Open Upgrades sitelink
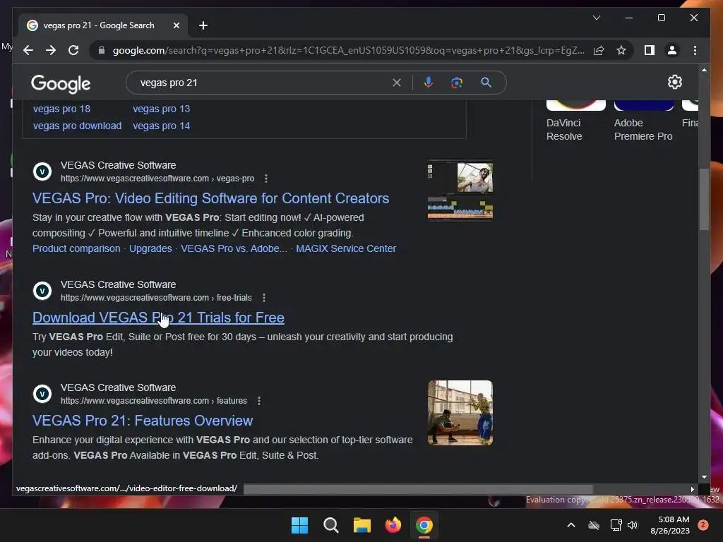The width and height of the screenshot is (723, 542). pos(150,248)
